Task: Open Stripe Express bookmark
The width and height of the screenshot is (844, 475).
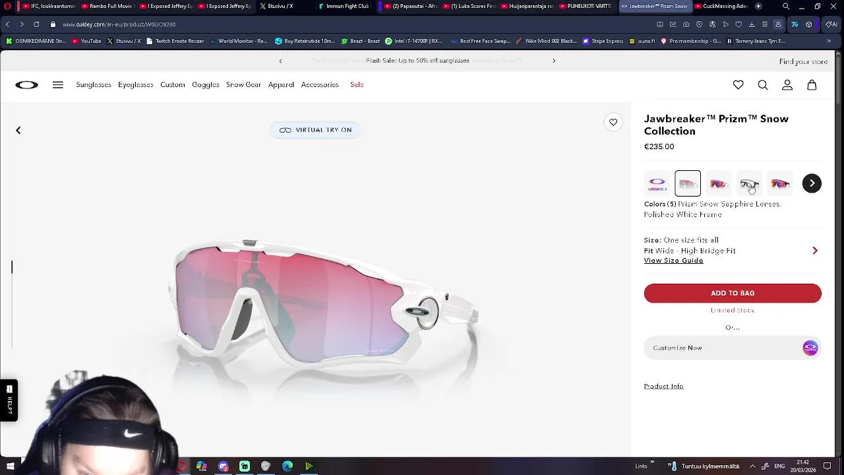Action: point(603,41)
